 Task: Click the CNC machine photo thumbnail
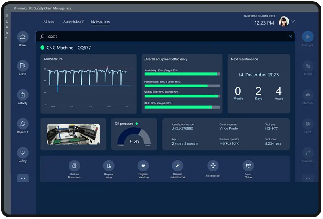[73, 134]
